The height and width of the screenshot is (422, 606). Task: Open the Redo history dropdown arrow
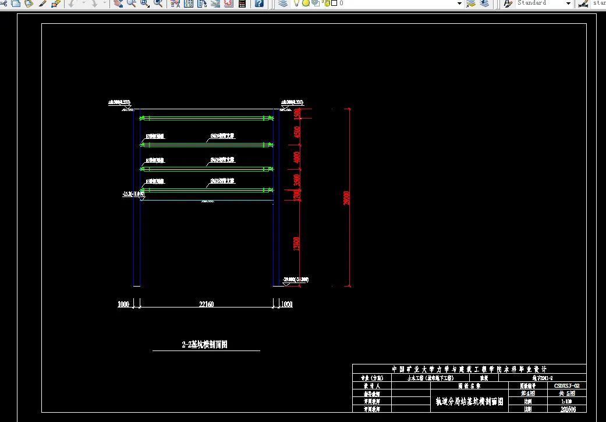104,3
